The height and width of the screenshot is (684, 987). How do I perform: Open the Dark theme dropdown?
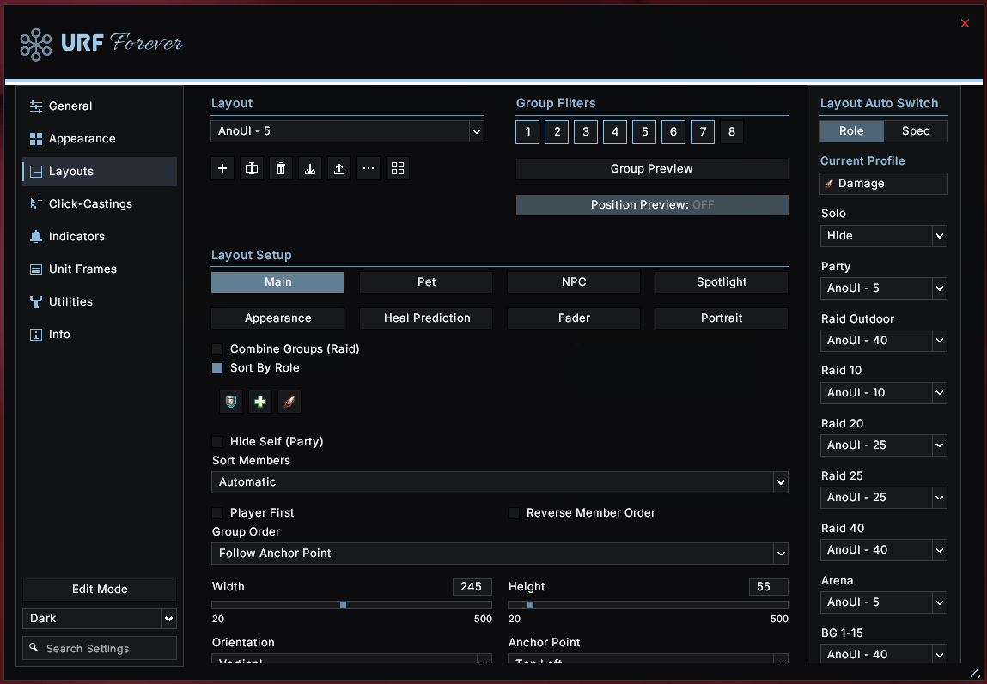[x=100, y=619]
